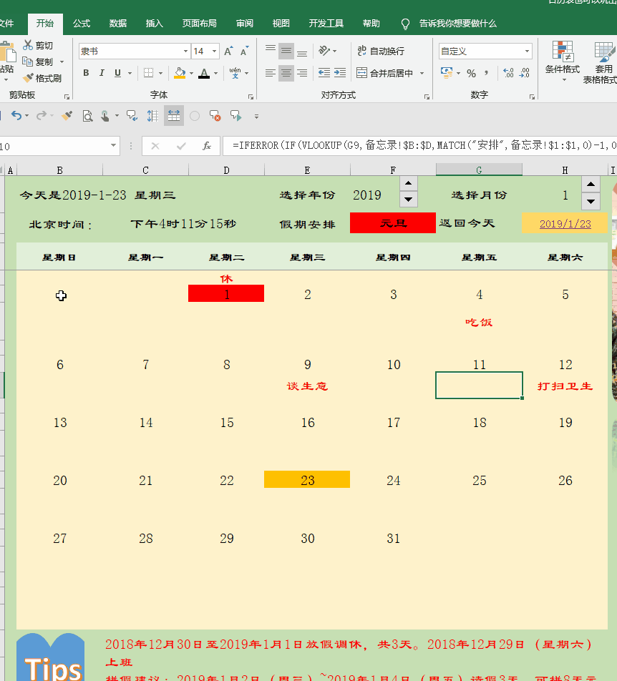Toggle underline formatting

[x=118, y=73]
